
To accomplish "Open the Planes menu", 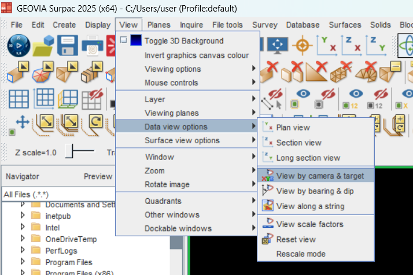I will pyautogui.click(x=159, y=25).
